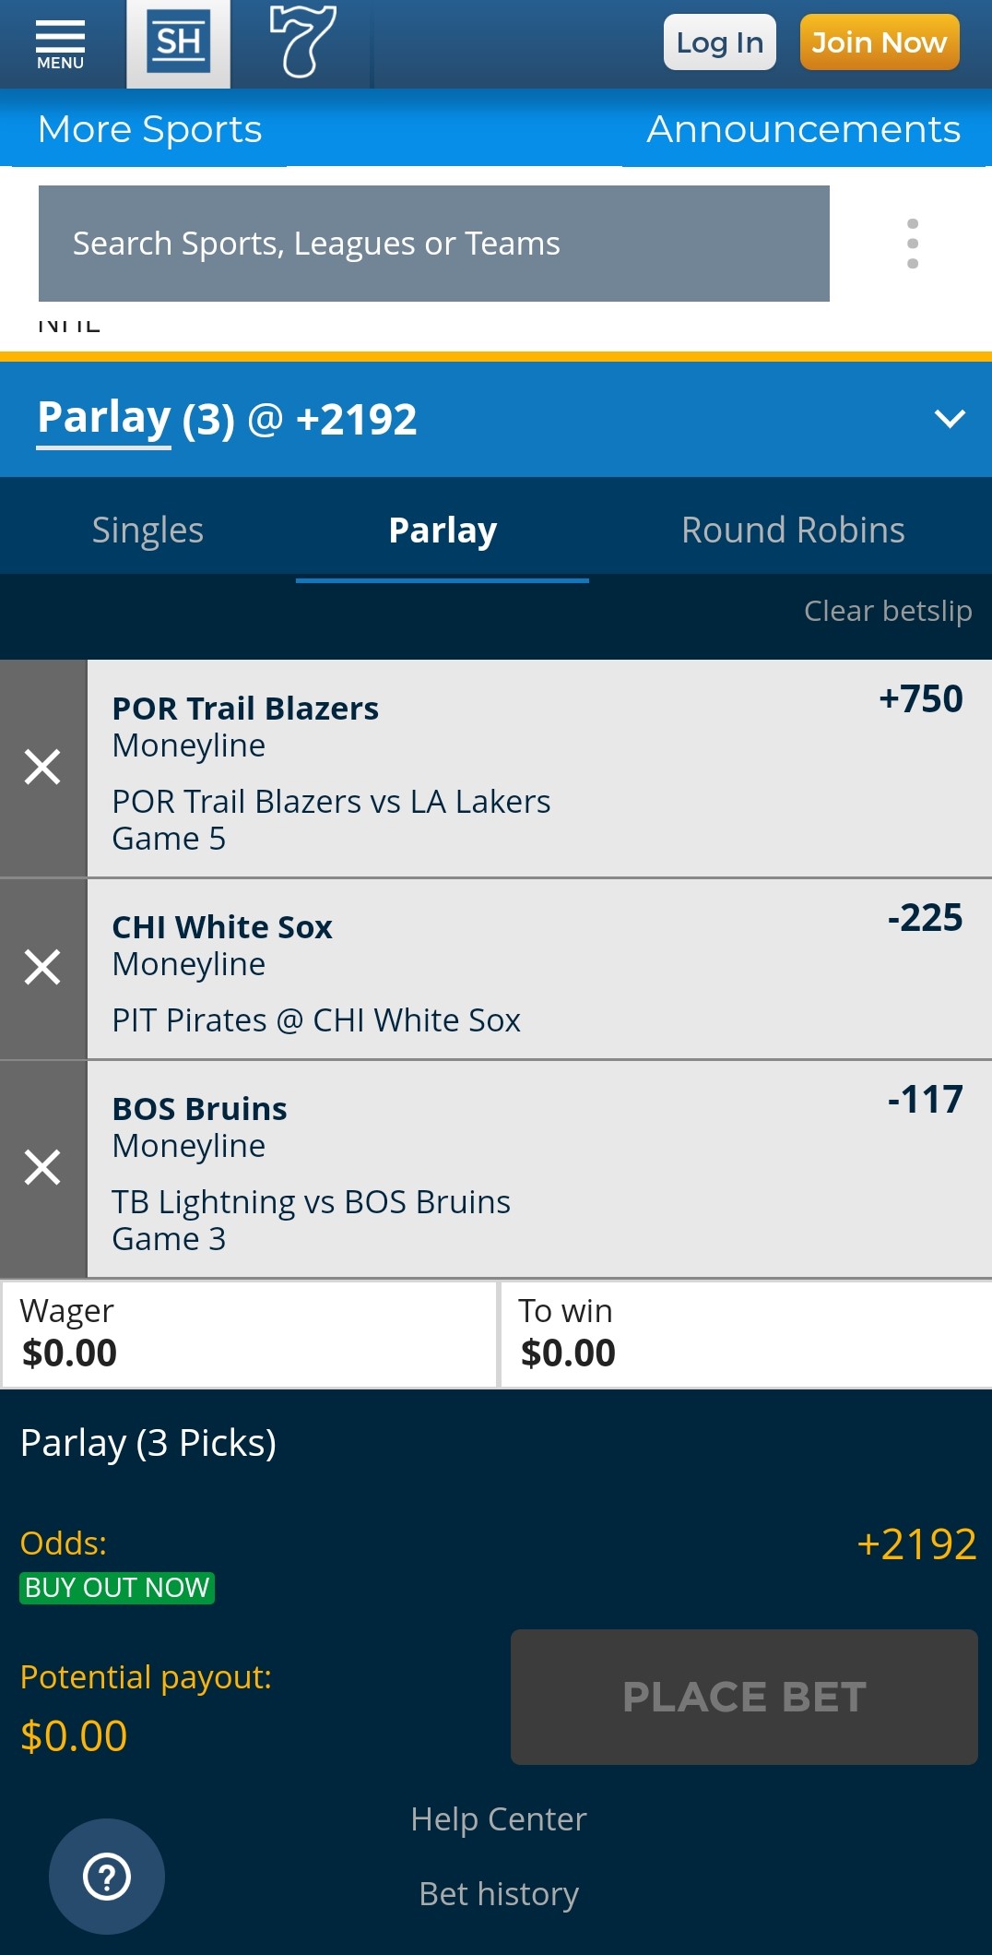Screen dimensions: 992x1955
Task: Open the hamburger MENU icon
Action: coord(60,44)
